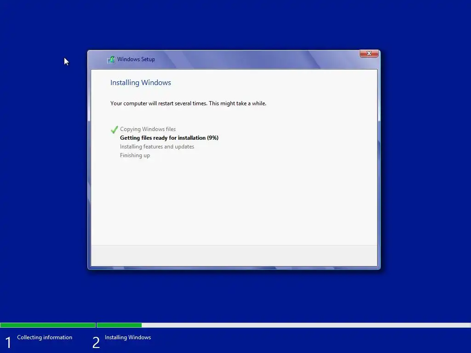
Task: Click the green checkmark beside Copying Windows files
Action: (114, 129)
